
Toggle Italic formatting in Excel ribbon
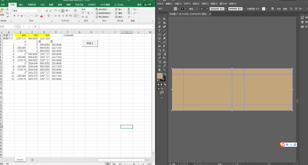(x=18, y=16)
